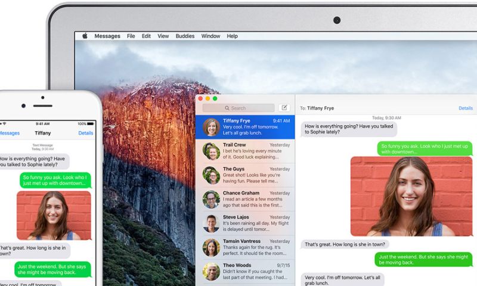Click the 9/7/15 date on Theo Woods row

tap(283, 265)
